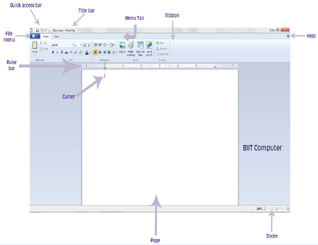The image size is (318, 245).
Task: Select the Paint drawing insert icon
Action: click(x=131, y=45)
